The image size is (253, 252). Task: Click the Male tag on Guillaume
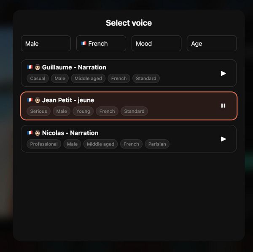tap(60, 78)
